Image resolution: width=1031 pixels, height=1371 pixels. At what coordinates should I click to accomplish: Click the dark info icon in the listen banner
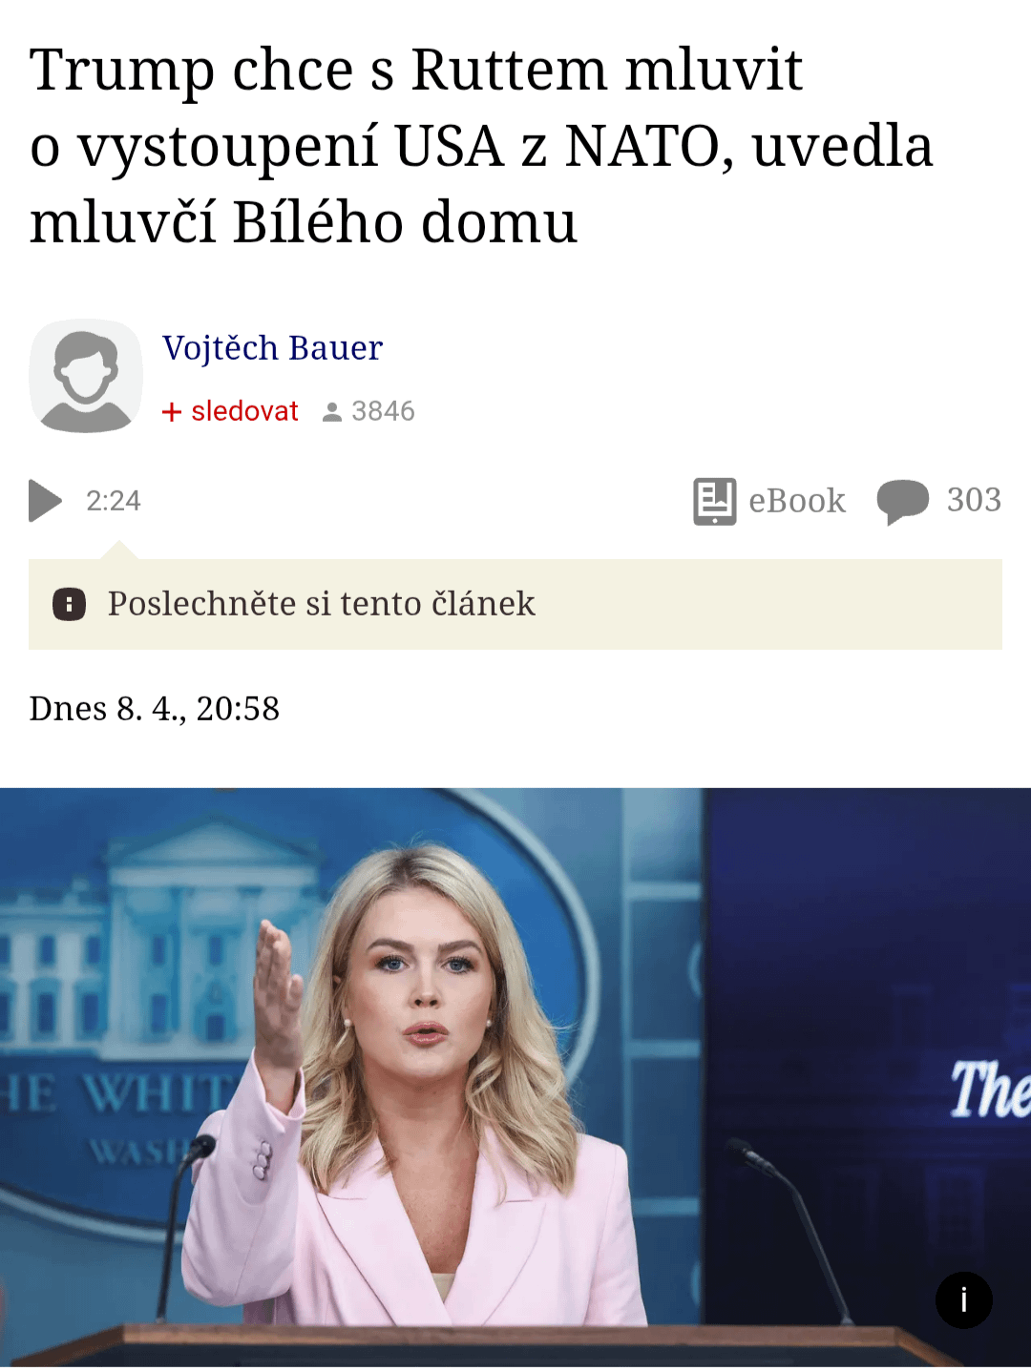pyautogui.click(x=69, y=604)
